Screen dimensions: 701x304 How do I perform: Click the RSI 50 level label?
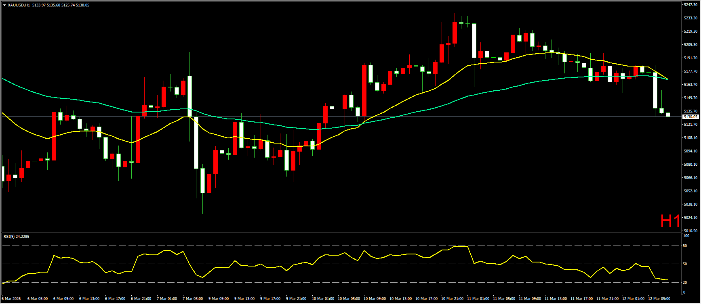click(685, 264)
